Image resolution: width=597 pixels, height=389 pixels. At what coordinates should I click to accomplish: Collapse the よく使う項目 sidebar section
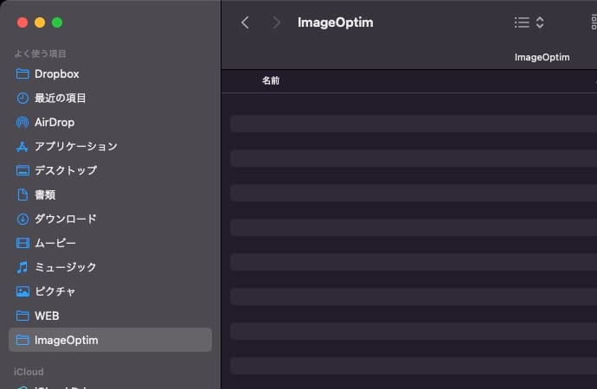tap(41, 54)
